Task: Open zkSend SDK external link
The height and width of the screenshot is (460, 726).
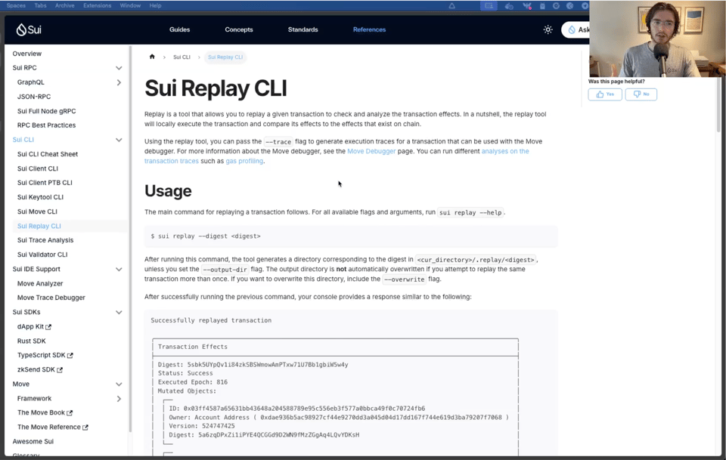Action: click(x=39, y=369)
